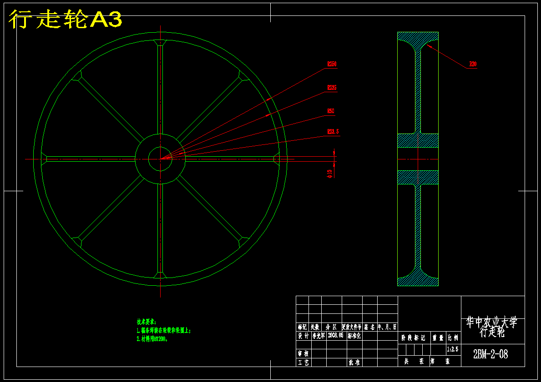Click the '处数' header cell
The width and height of the screenshot is (541, 382).
tap(315, 327)
